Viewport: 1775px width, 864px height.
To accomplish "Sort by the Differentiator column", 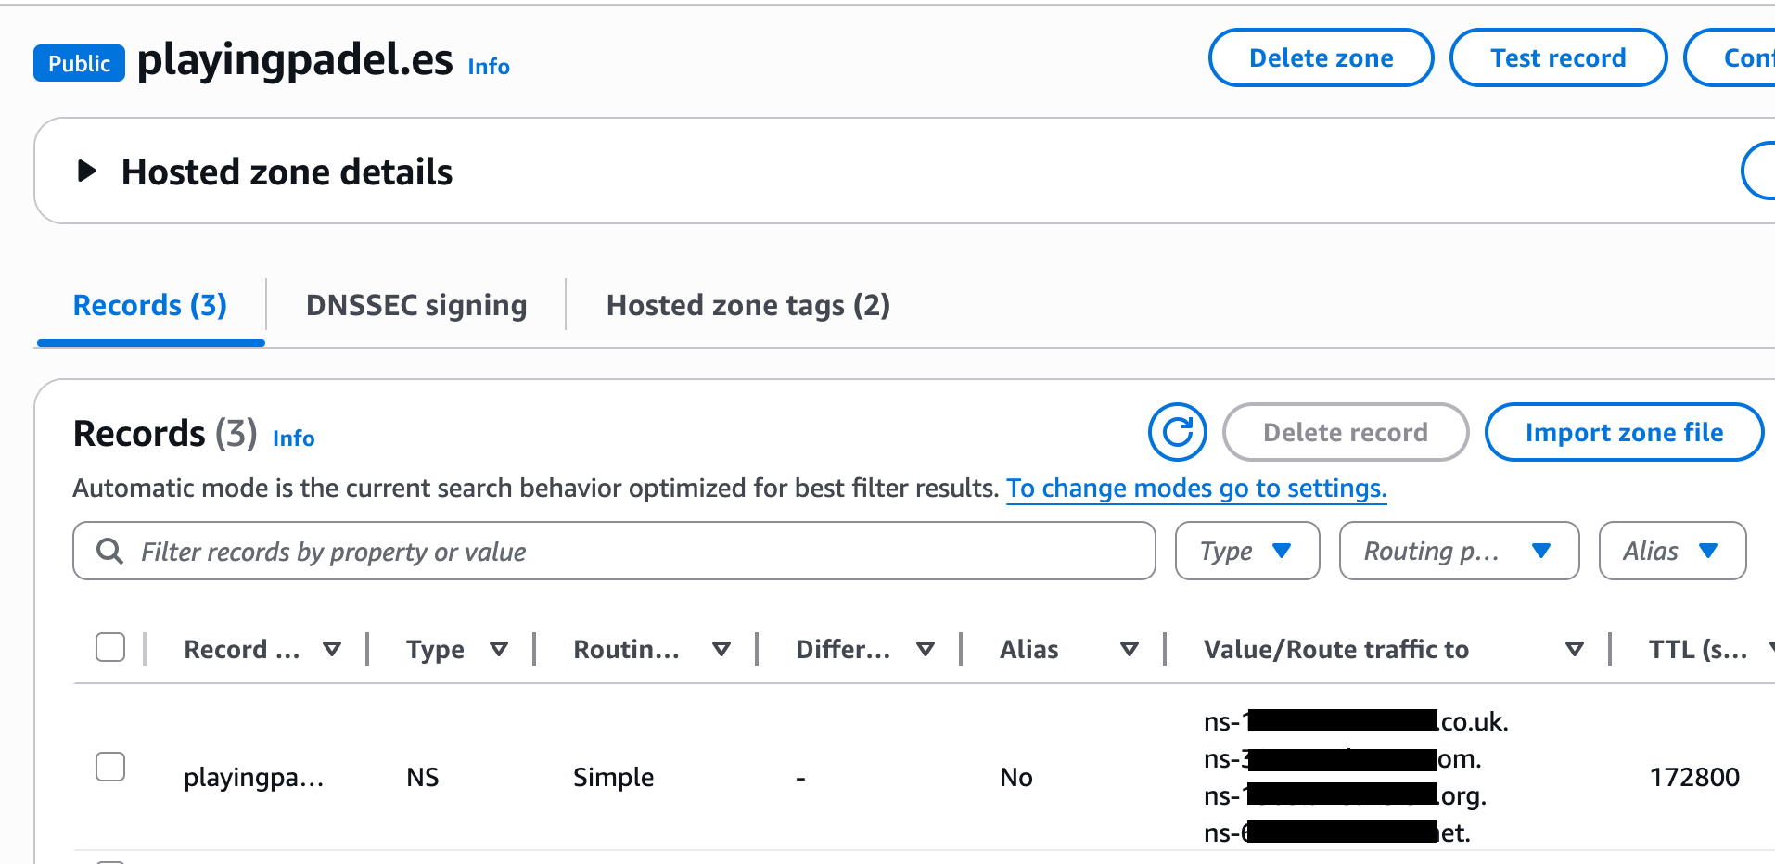I will (926, 649).
